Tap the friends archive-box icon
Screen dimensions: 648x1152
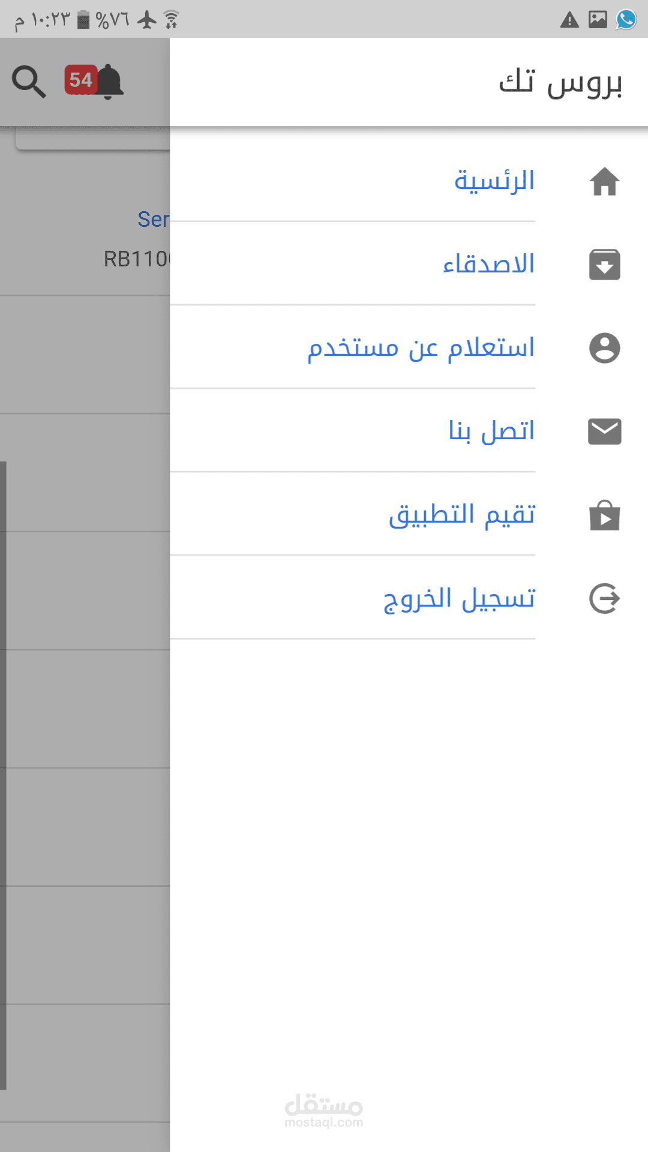604,265
